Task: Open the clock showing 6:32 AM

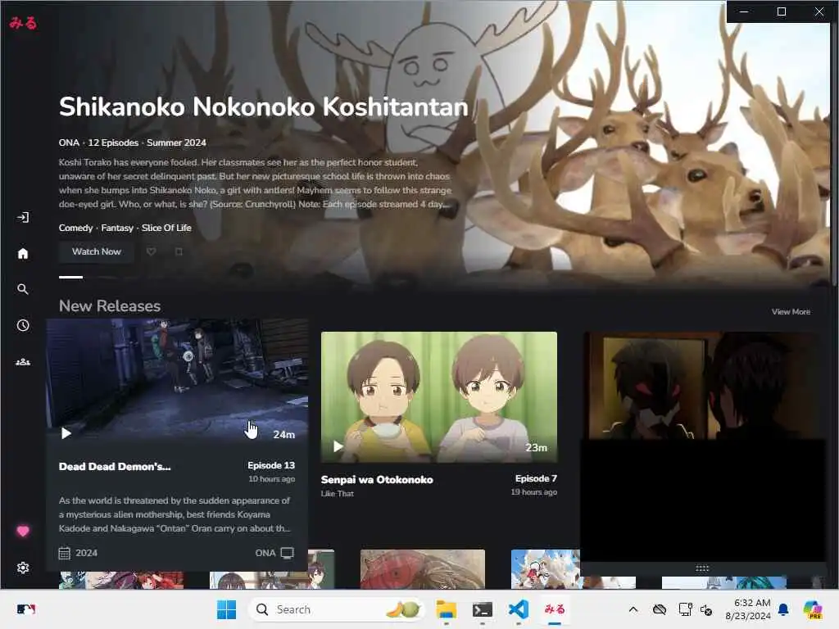Action: (748, 609)
